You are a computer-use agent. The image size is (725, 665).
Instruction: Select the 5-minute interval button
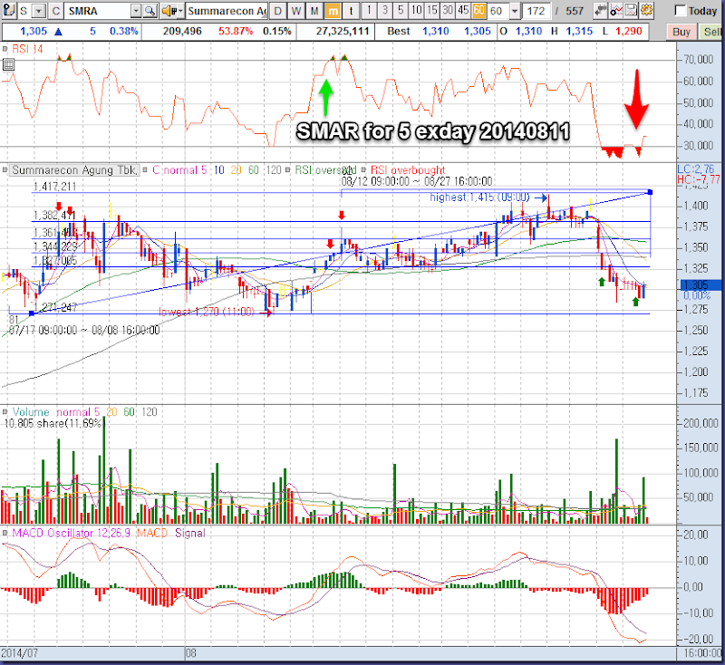pos(401,10)
